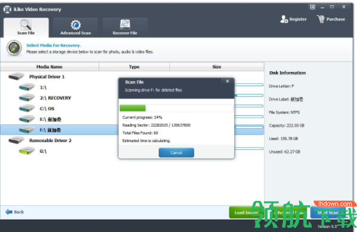Screen dimensions: 357x232
Task: Click the Load Image button
Action: [246, 212]
